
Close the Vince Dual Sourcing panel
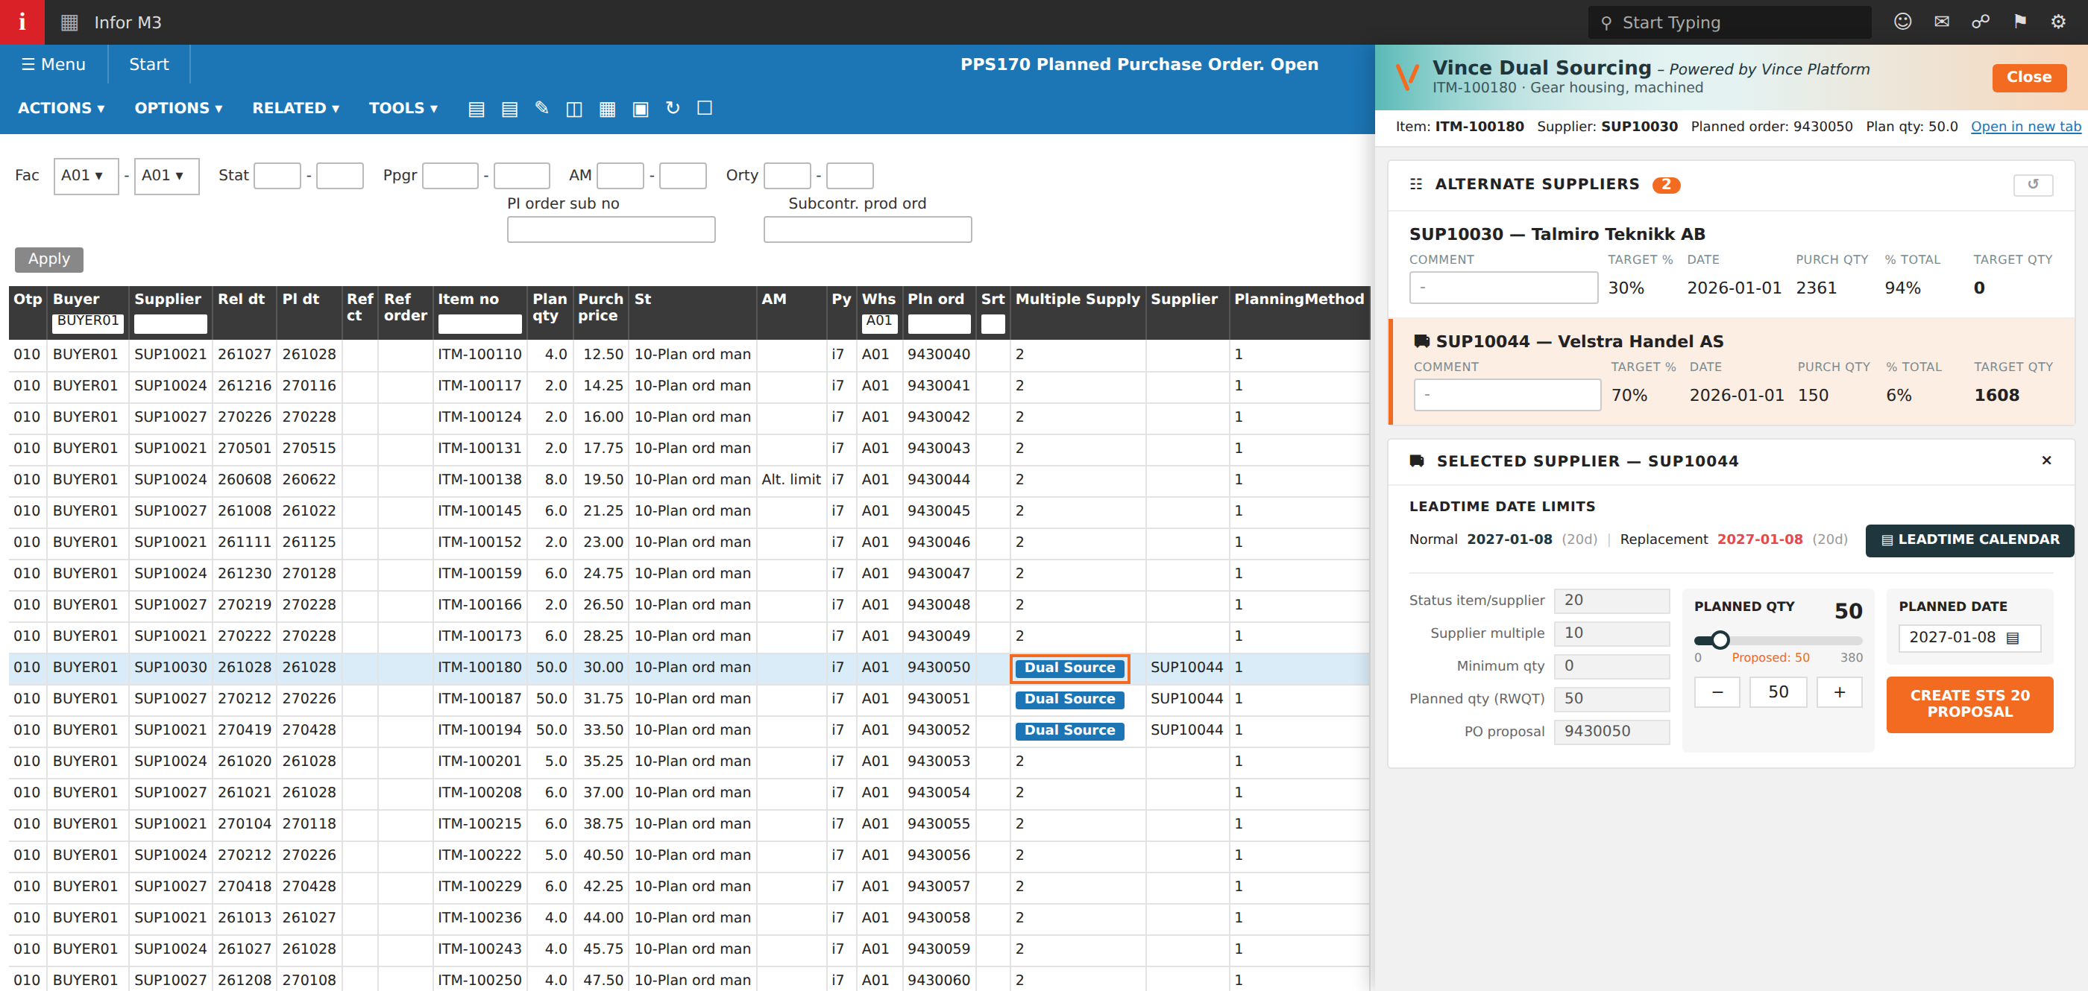[2029, 77]
